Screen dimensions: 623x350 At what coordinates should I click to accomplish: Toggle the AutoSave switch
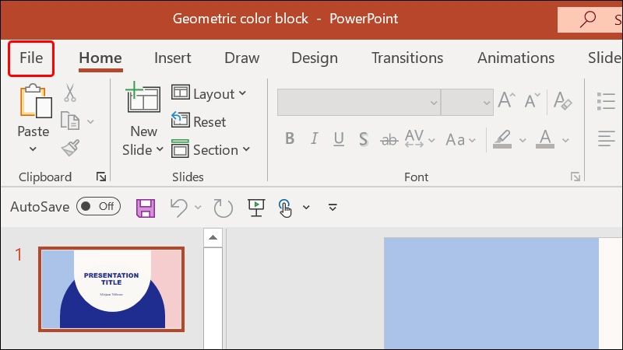click(x=98, y=206)
